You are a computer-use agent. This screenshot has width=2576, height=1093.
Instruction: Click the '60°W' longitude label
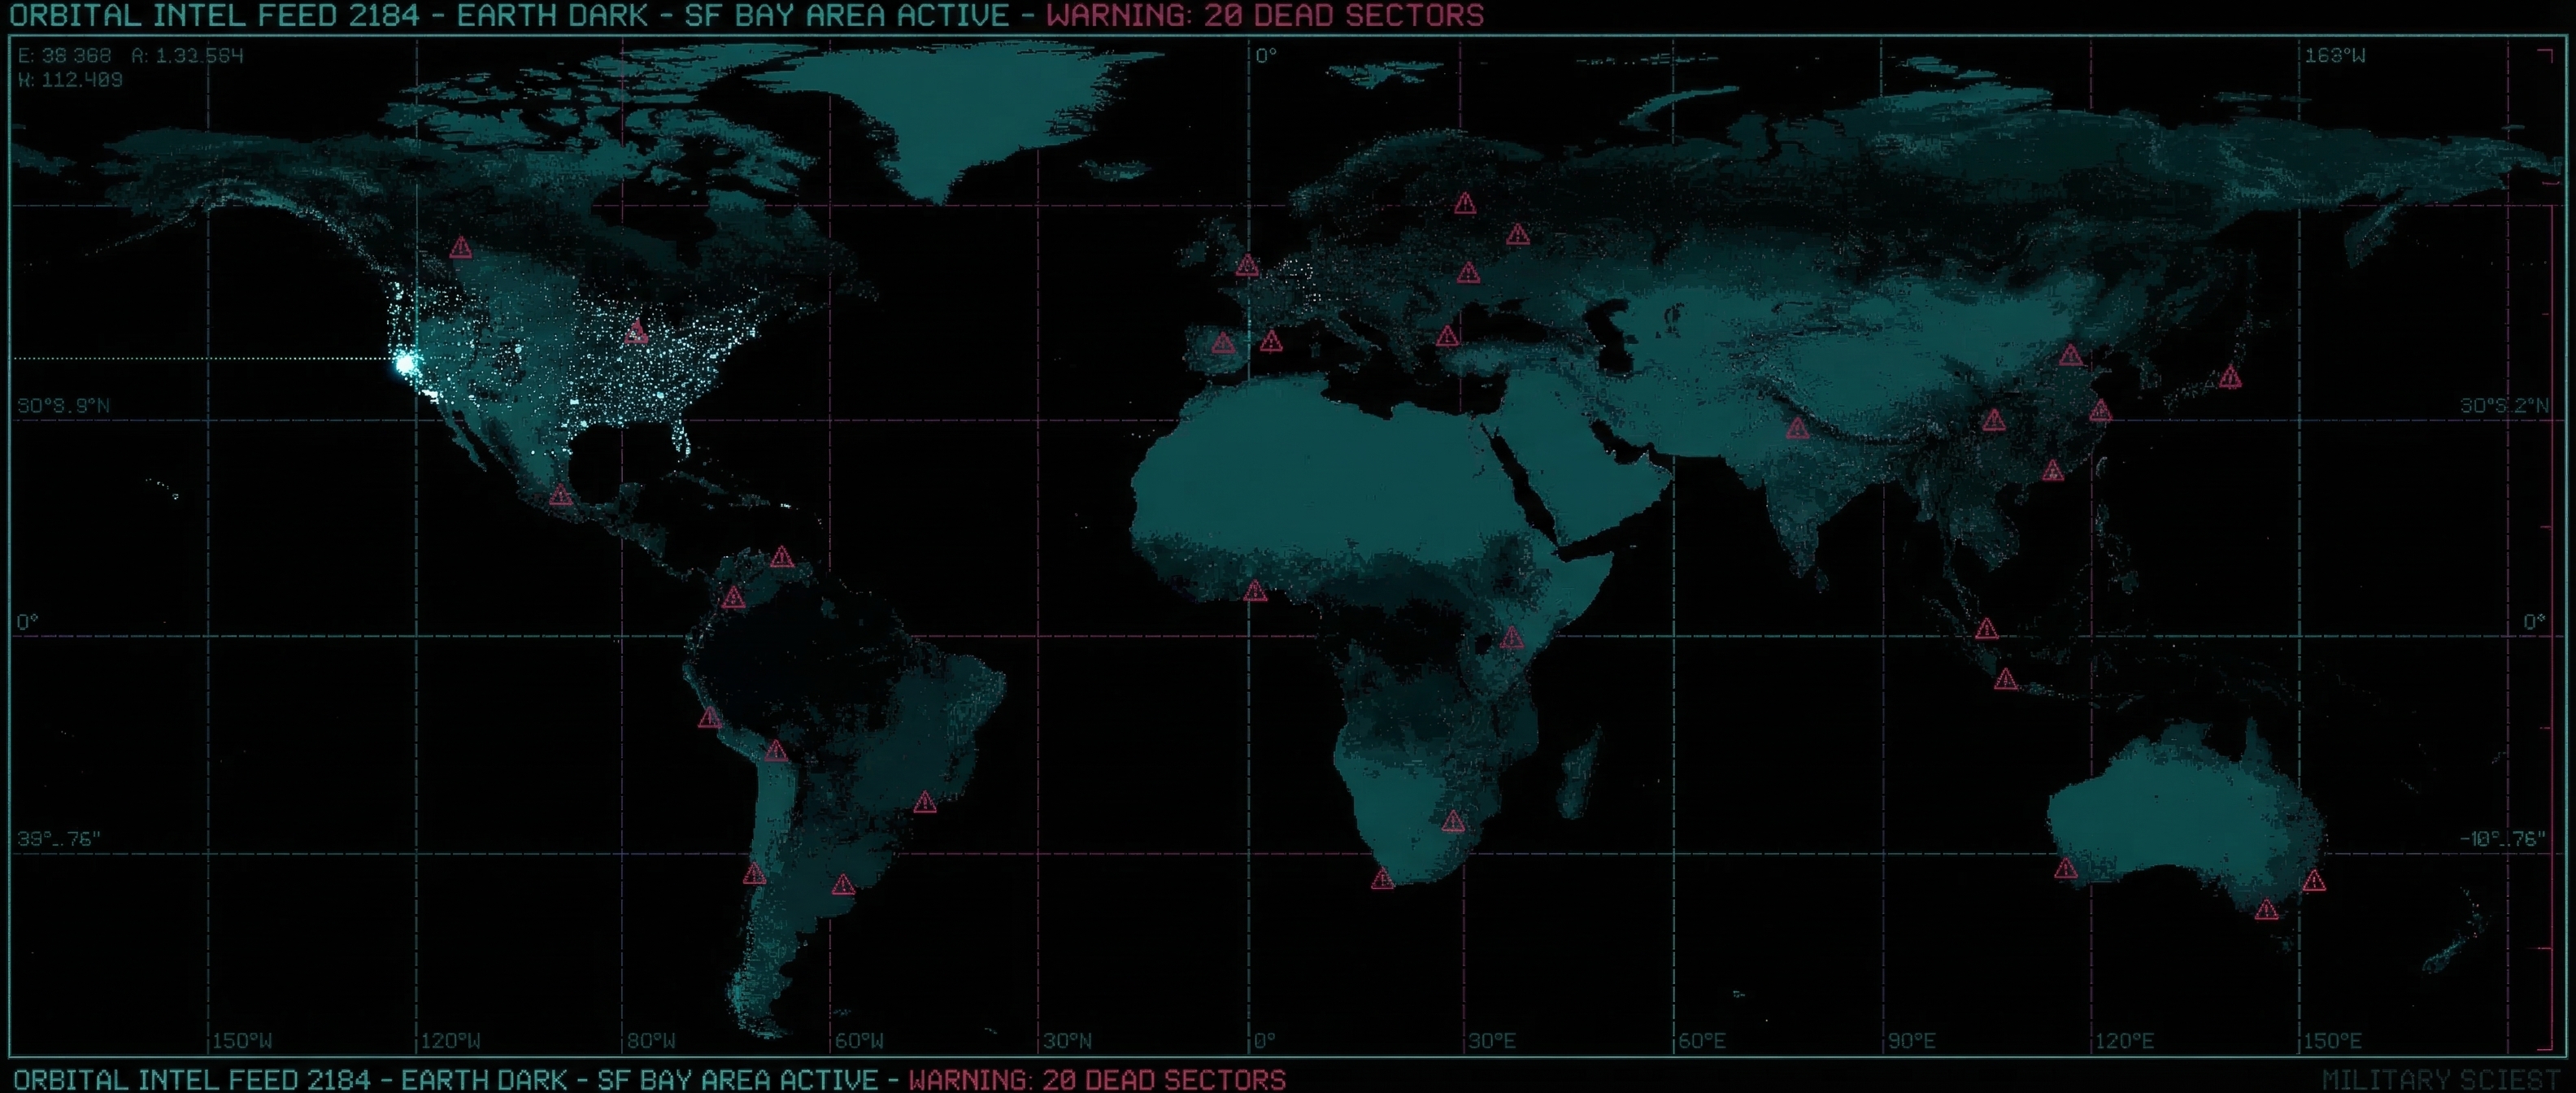(x=859, y=1041)
